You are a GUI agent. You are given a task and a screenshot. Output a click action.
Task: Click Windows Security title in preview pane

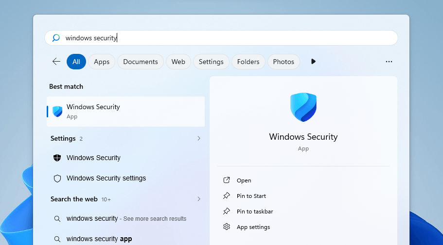click(x=303, y=137)
